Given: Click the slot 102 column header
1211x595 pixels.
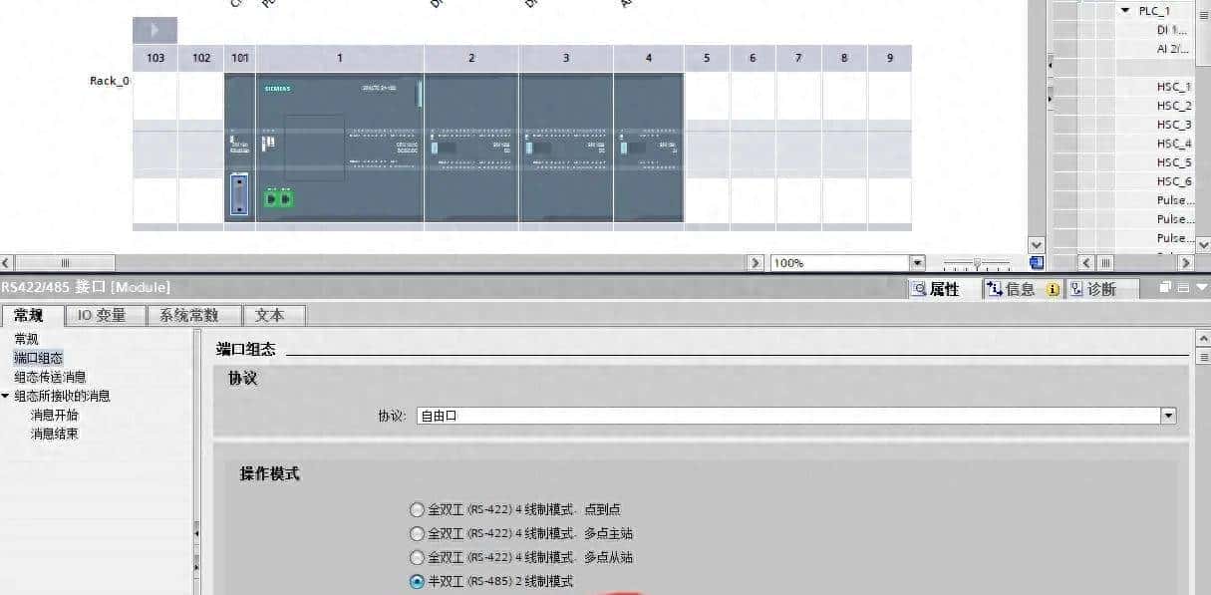Looking at the screenshot, I should tap(201, 58).
